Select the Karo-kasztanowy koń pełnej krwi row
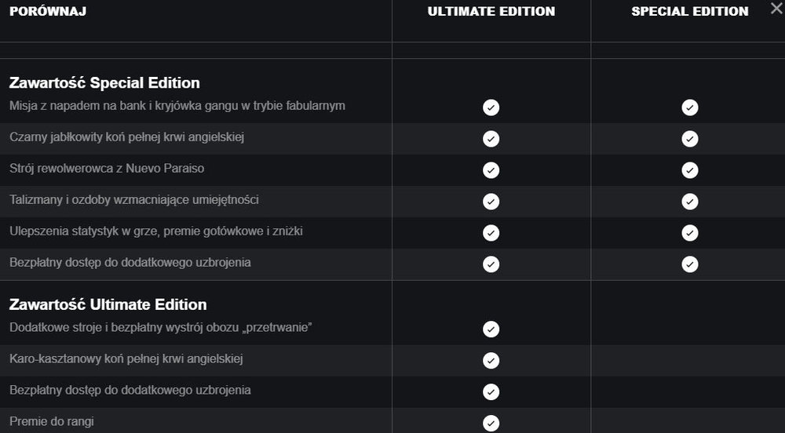 point(392,361)
